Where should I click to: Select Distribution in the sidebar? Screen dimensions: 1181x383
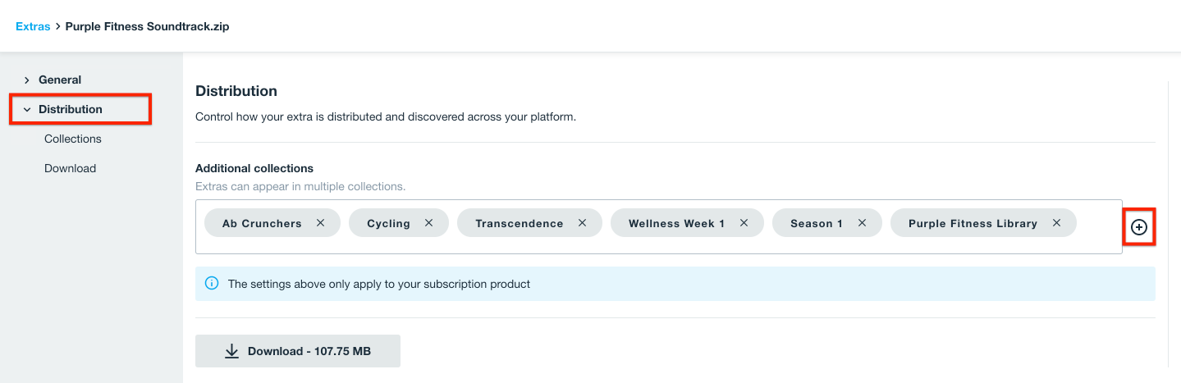[x=71, y=109]
